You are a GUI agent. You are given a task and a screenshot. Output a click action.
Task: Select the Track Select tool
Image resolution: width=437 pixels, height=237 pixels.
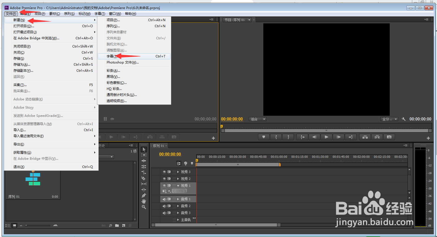pos(144,155)
